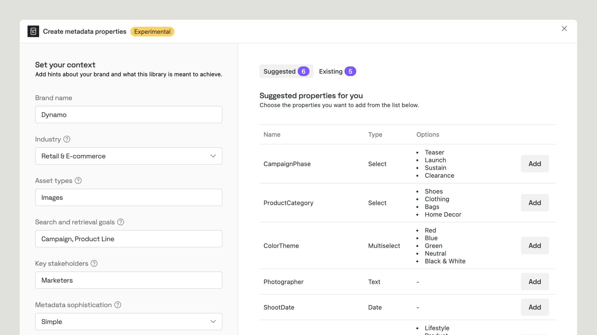The width and height of the screenshot is (597, 335).
Task: Click the Metadata sophistication help icon
Action: (x=117, y=305)
